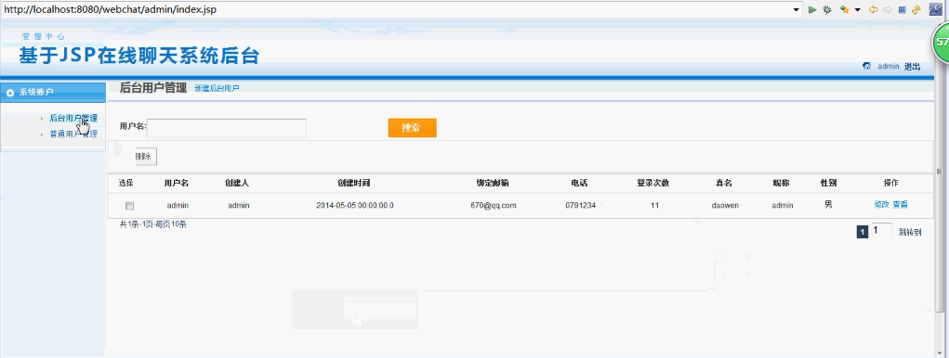Click the 真名 column header
Screen dimensions: 949x358
(724, 183)
